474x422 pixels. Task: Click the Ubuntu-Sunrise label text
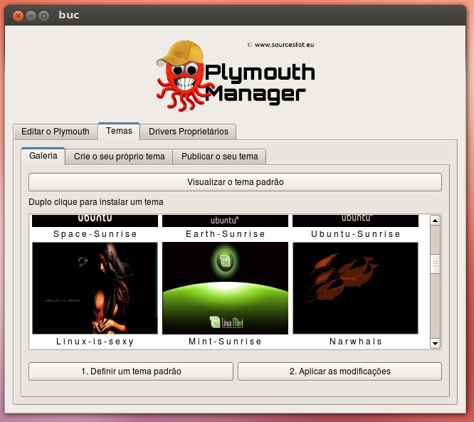(x=356, y=234)
